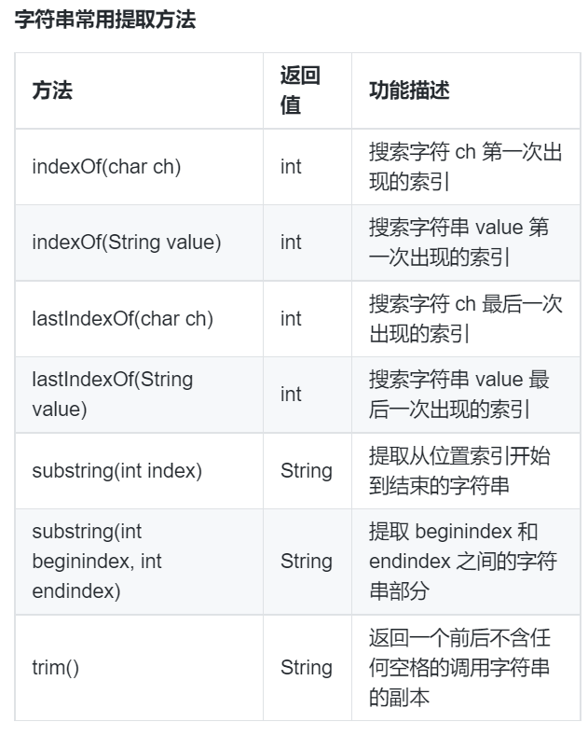588x736 pixels.
Task: Select the 方法 column header
Action: click(x=52, y=90)
